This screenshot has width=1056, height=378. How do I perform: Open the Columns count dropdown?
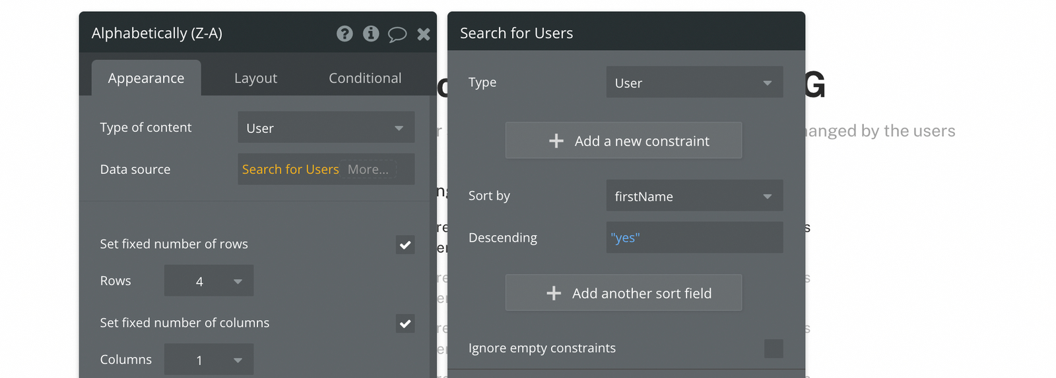pyautogui.click(x=209, y=360)
